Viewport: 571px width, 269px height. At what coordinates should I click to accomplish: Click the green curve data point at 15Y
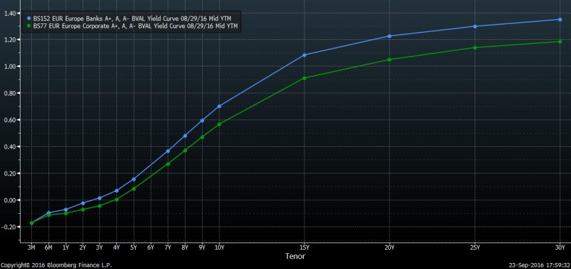click(304, 78)
